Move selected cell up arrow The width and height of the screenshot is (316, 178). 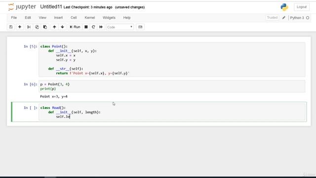click(x=54, y=27)
